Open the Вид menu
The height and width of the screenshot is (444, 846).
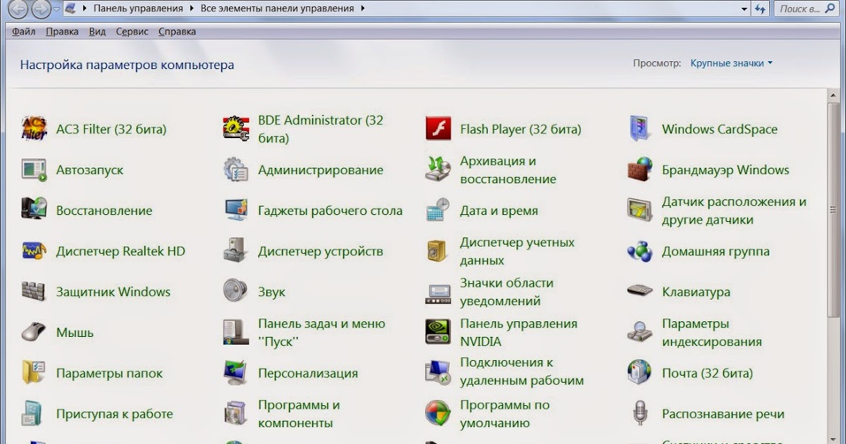click(97, 32)
